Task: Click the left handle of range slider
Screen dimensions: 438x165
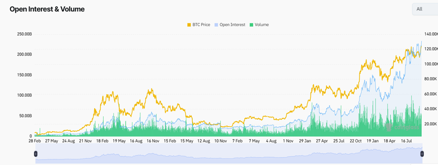Action: 36,154
